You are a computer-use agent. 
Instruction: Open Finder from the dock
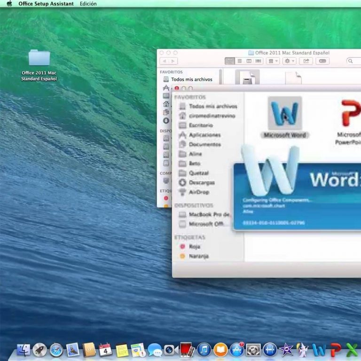pos(24,350)
